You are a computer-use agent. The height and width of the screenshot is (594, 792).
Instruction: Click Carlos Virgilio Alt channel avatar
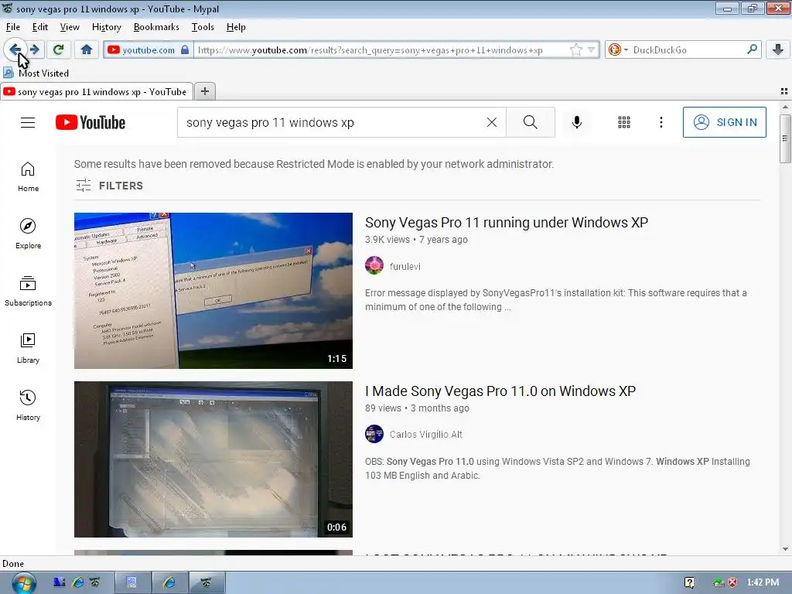click(374, 434)
